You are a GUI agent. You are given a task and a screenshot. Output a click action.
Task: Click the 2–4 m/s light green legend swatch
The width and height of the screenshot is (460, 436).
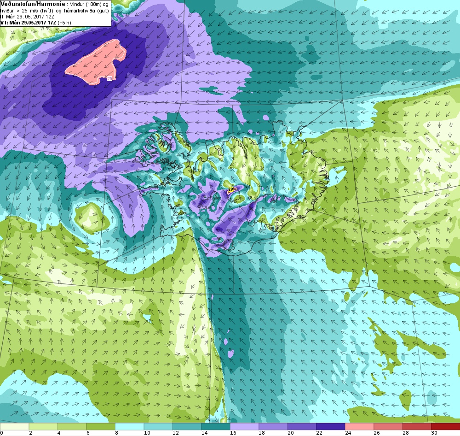click(43, 426)
